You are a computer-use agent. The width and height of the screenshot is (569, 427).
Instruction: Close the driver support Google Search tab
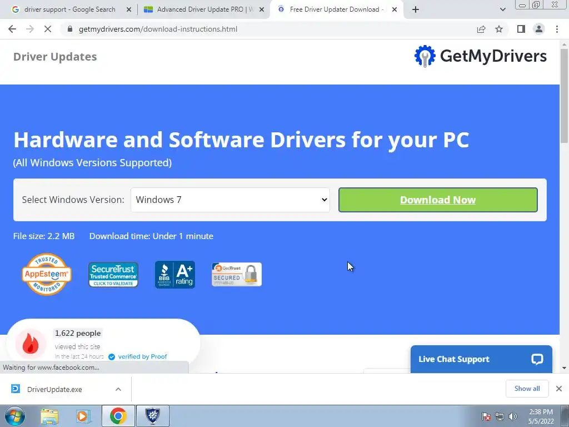[x=129, y=9]
